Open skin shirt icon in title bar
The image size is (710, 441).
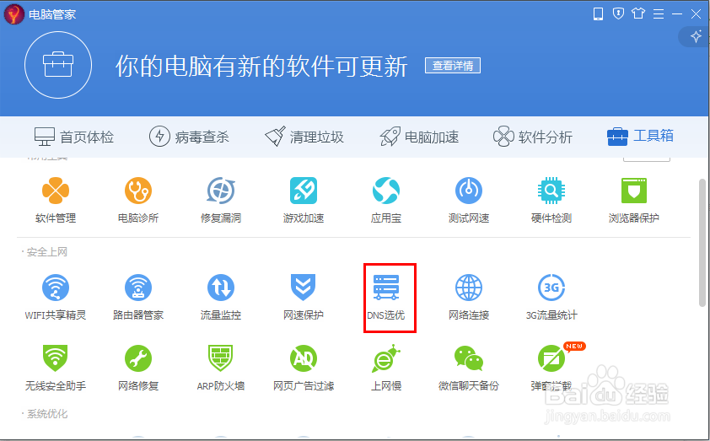(638, 13)
